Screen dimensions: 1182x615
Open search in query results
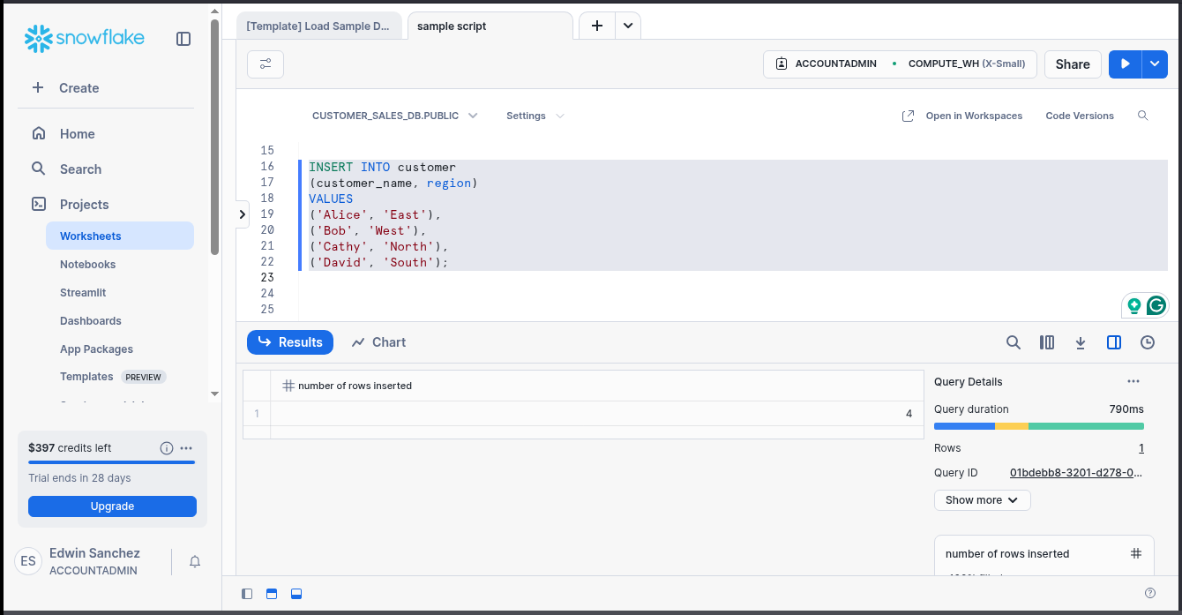coord(1013,341)
